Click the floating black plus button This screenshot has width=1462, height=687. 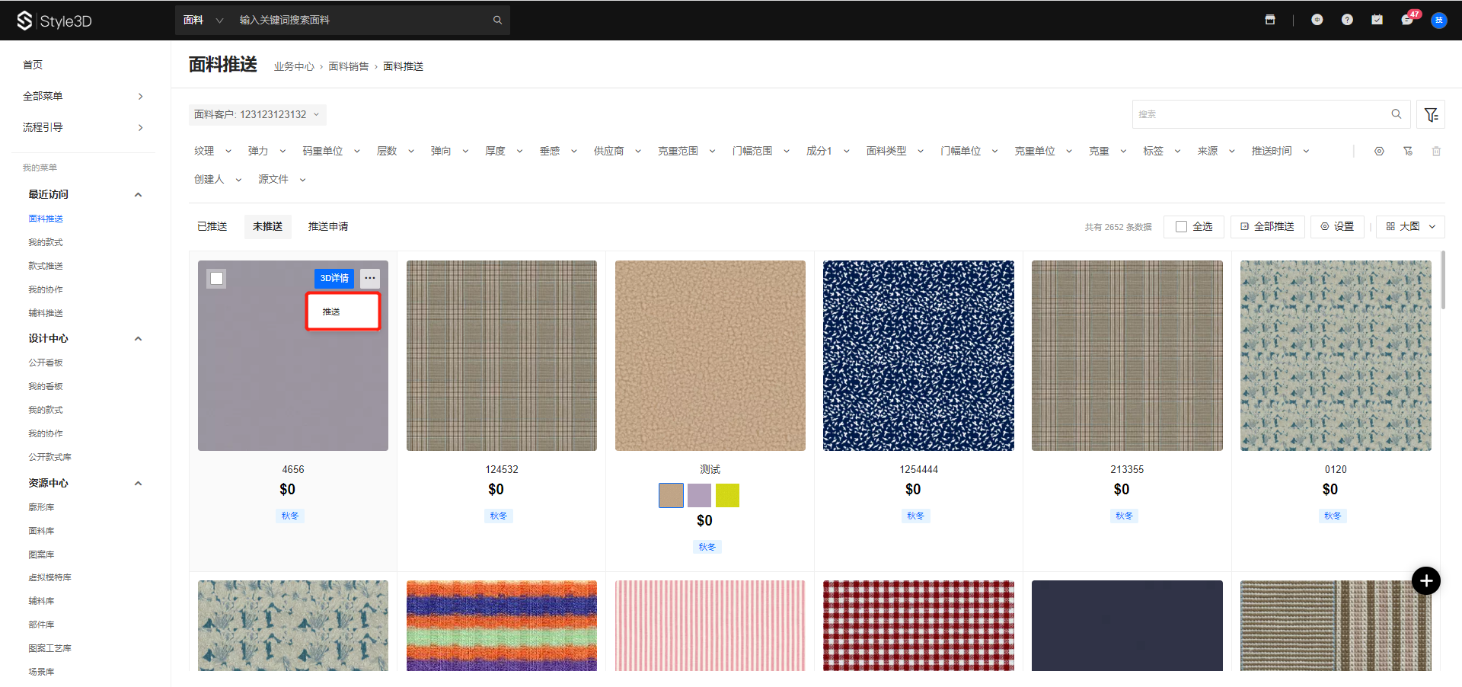coord(1426,581)
